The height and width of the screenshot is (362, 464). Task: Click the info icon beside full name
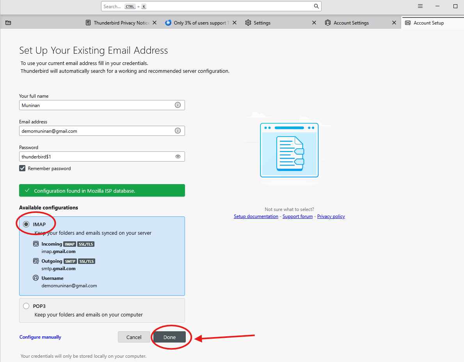click(x=178, y=105)
